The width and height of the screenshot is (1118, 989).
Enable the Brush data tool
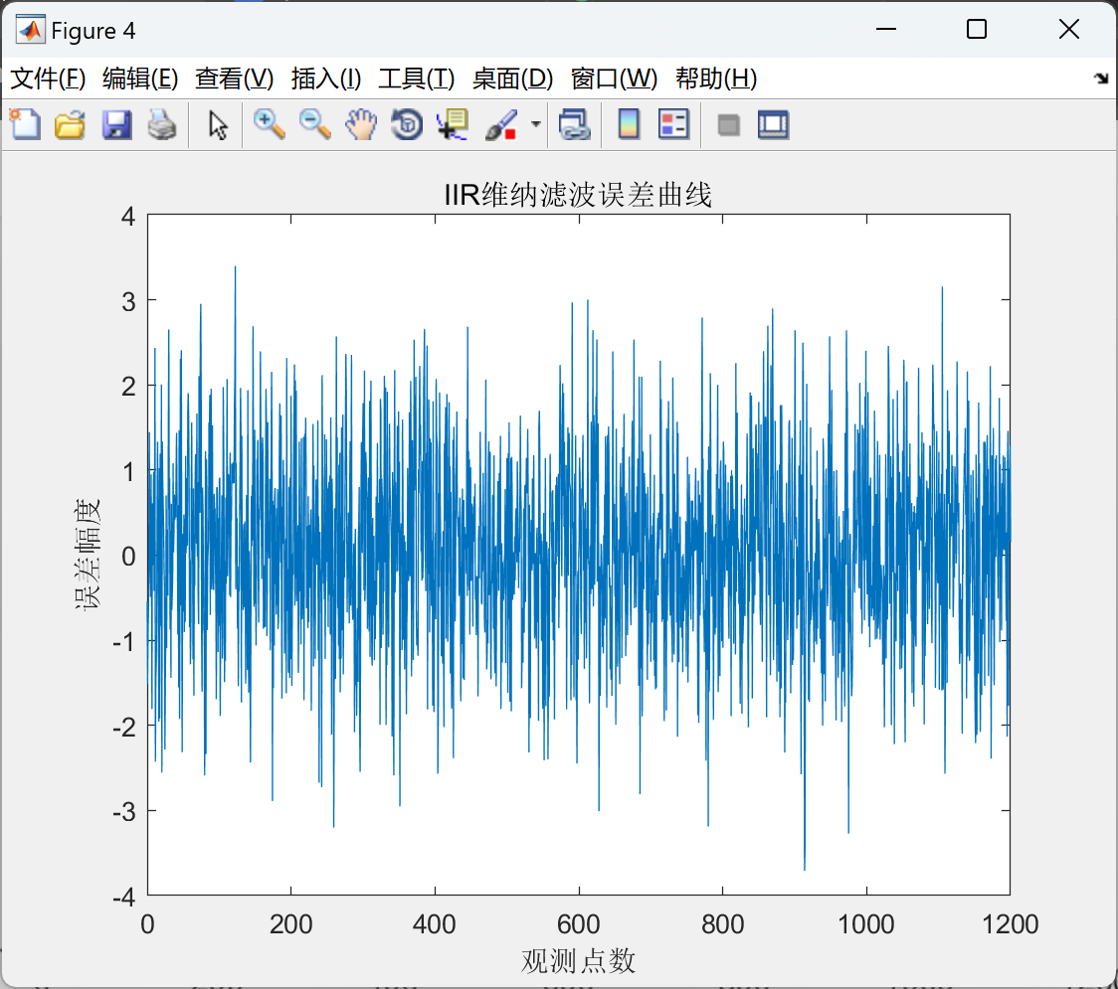pyautogui.click(x=500, y=124)
